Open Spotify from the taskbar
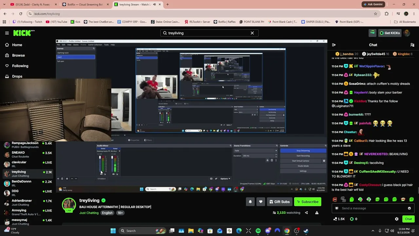 (x=258, y=231)
